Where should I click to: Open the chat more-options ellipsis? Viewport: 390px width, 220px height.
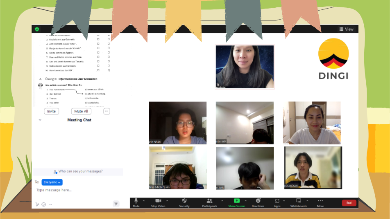50,204
